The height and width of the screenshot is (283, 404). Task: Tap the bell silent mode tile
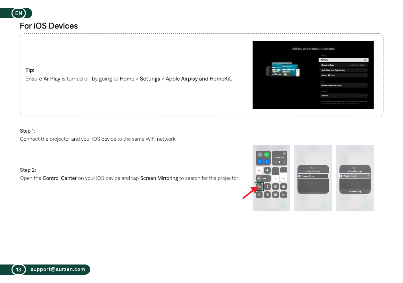267,170
